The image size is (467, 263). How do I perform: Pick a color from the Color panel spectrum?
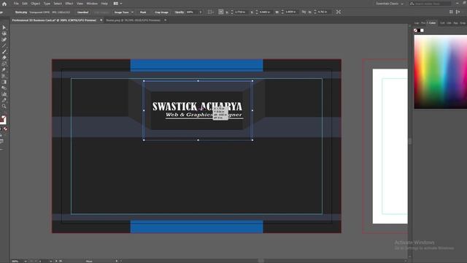point(441,72)
